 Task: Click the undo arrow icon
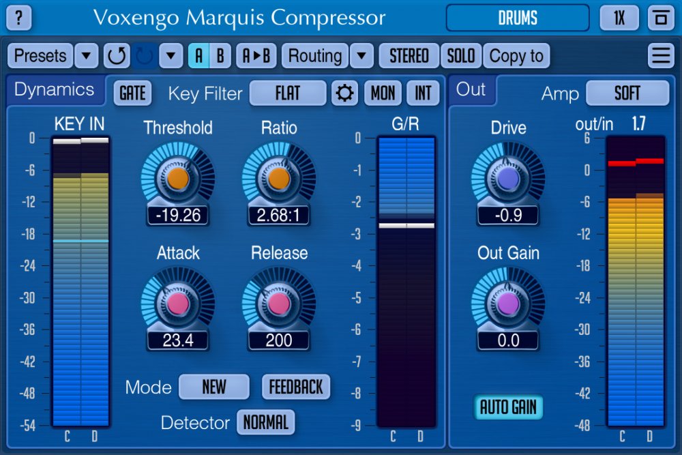117,56
